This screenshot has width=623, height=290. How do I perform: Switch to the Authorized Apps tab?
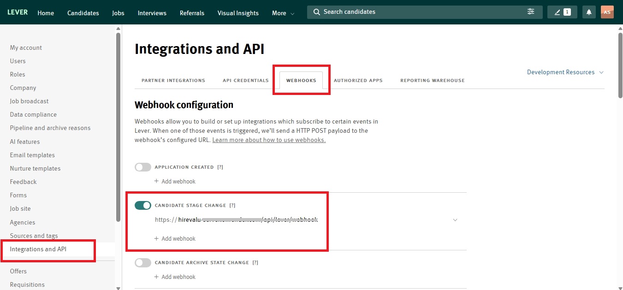358,80
